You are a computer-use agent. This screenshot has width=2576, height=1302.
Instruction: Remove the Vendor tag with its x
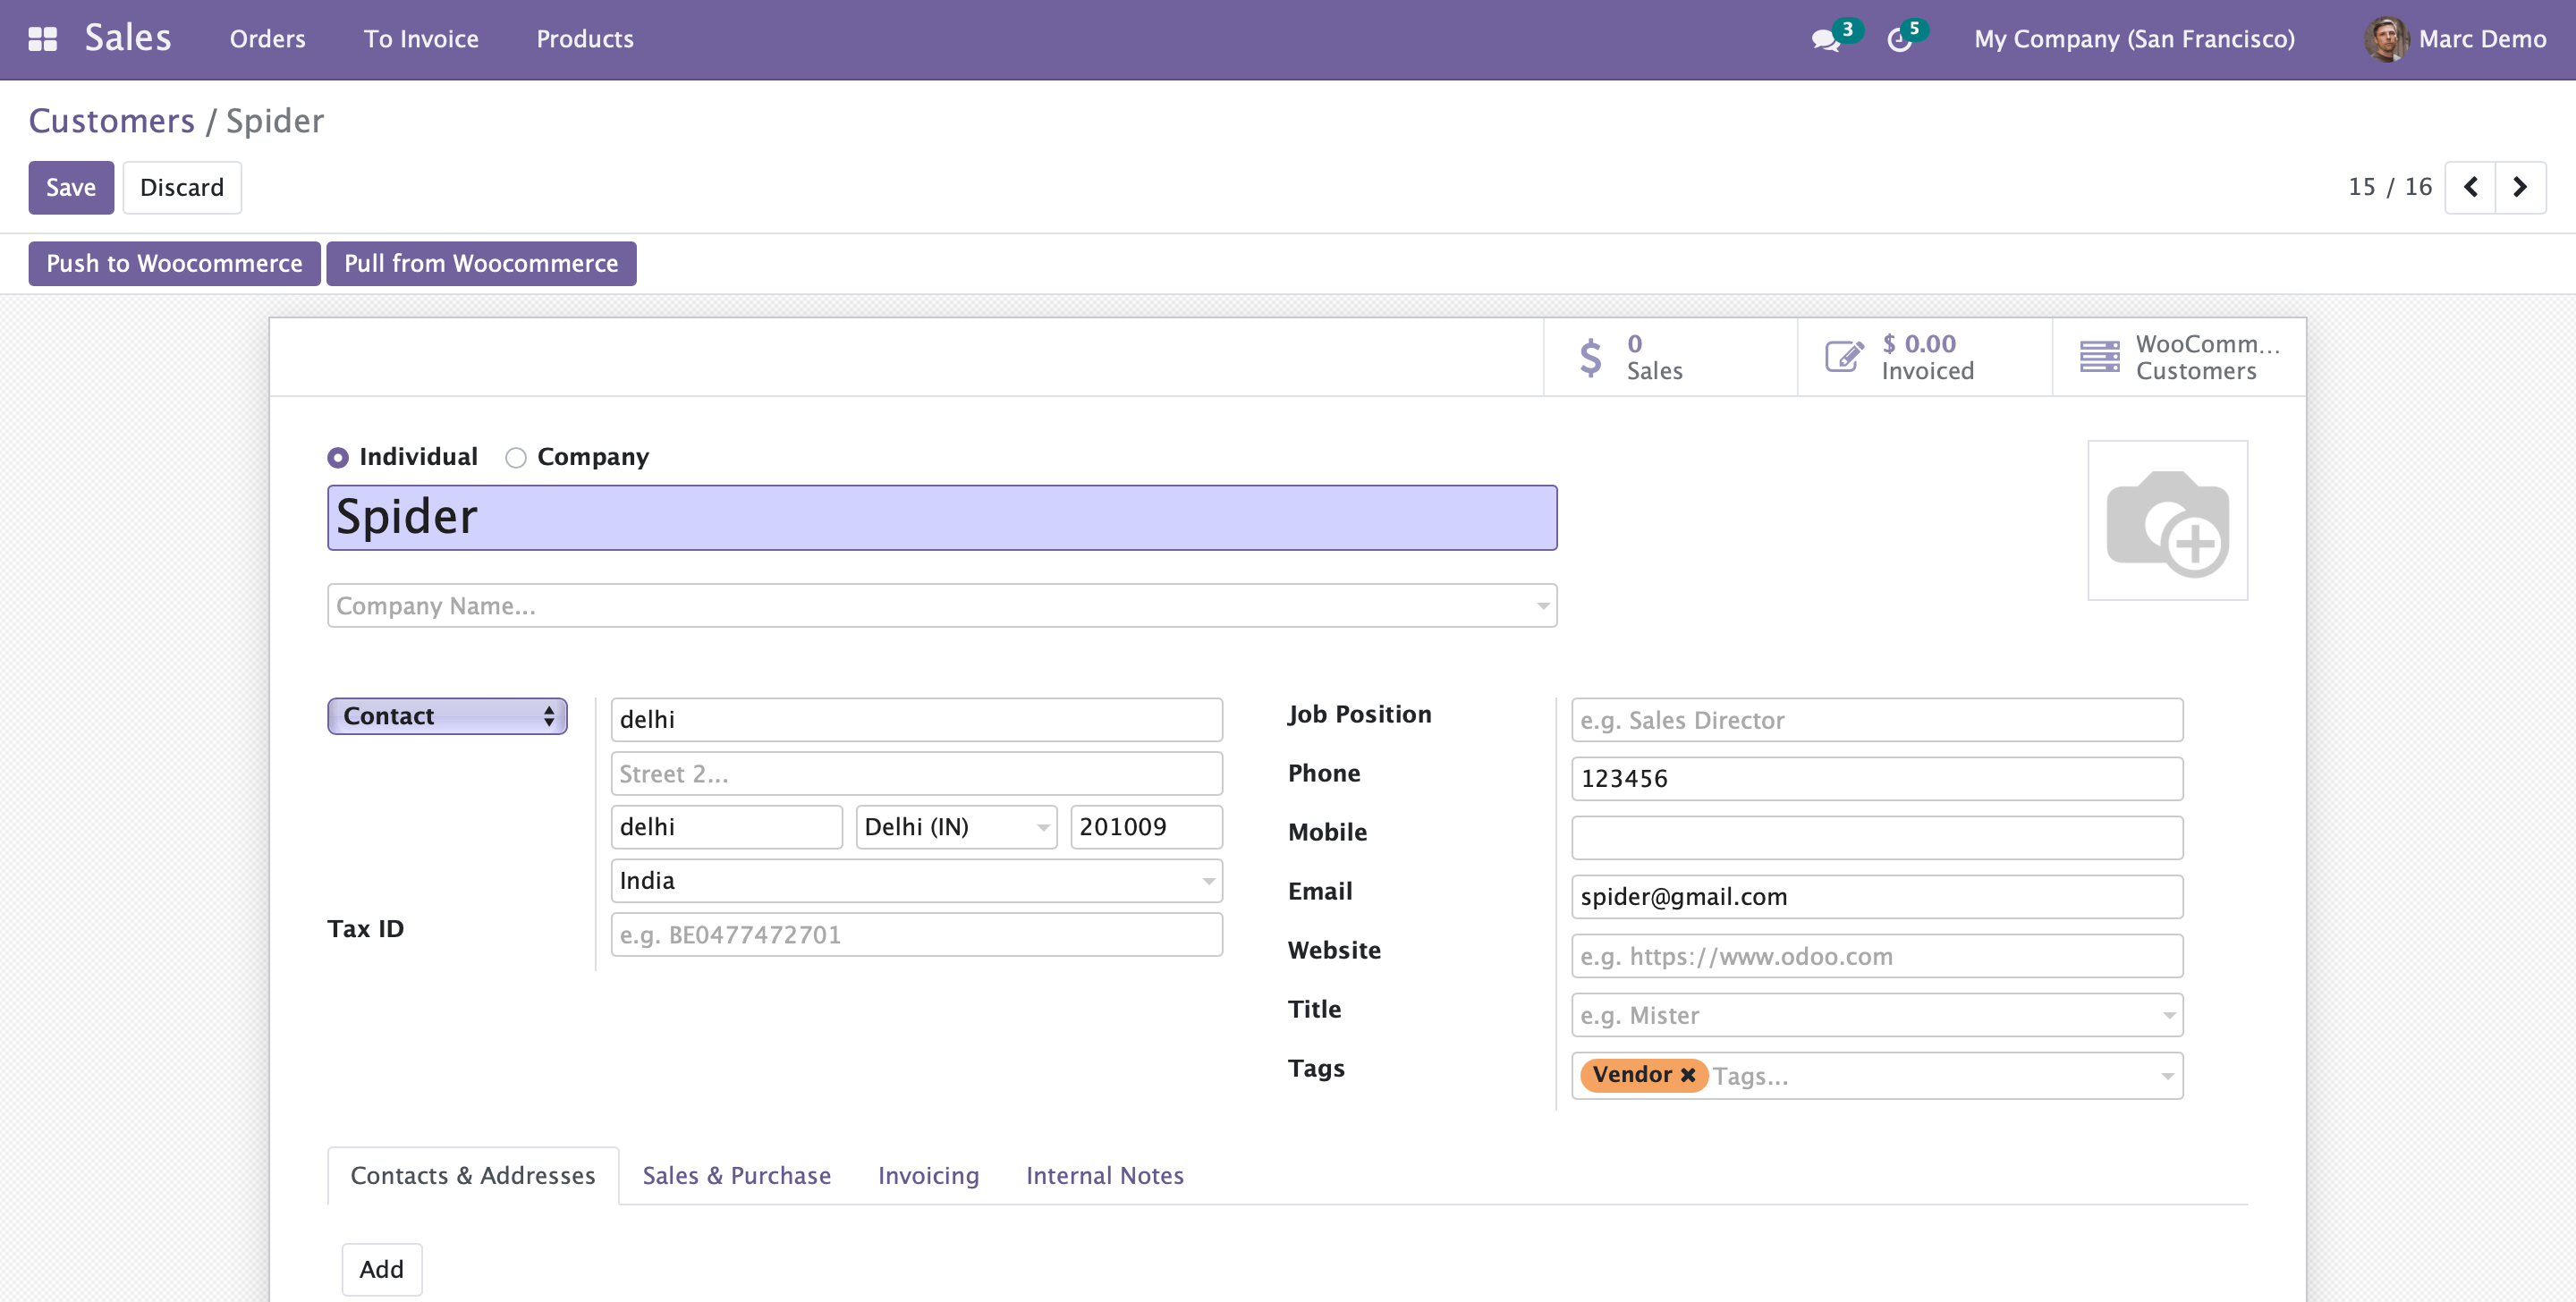(x=1688, y=1075)
